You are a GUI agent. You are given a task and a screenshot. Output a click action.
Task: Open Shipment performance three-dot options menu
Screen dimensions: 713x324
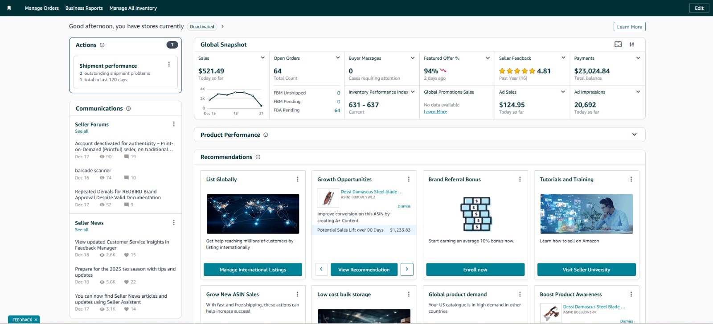click(169, 64)
